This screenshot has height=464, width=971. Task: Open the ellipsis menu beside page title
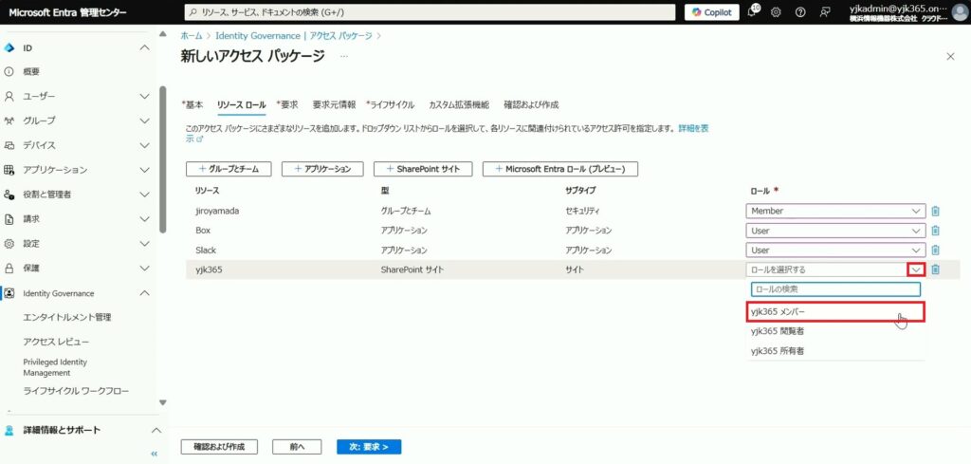coord(343,56)
